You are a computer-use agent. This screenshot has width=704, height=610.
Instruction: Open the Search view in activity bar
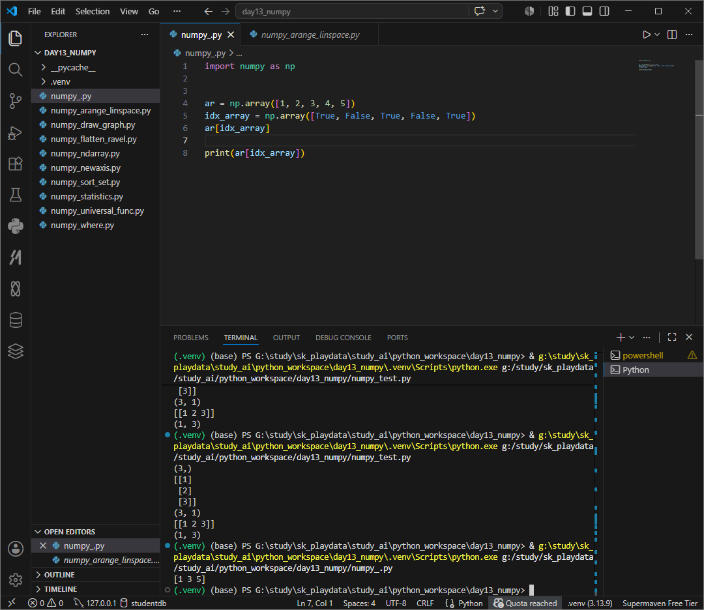click(15, 70)
